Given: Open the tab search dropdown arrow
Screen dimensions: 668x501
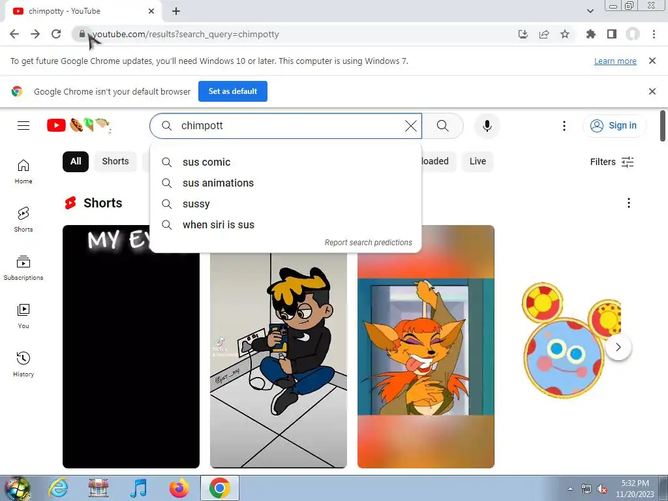Looking at the screenshot, I should pos(590,11).
